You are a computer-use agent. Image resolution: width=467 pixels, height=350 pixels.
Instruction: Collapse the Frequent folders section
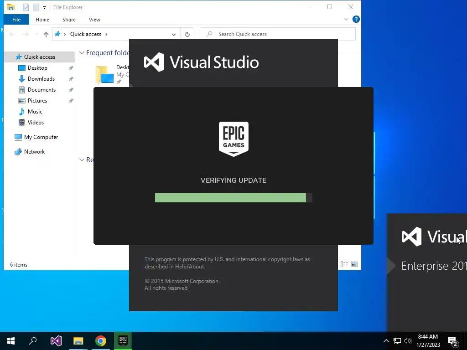(82, 53)
